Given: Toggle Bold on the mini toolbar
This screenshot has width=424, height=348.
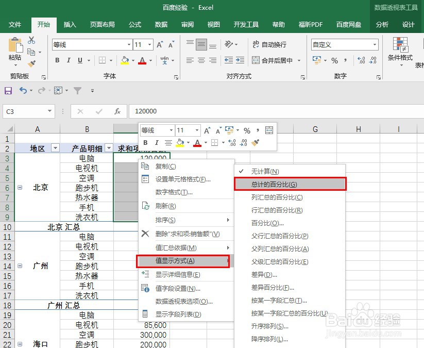Looking at the screenshot, I should pos(145,143).
